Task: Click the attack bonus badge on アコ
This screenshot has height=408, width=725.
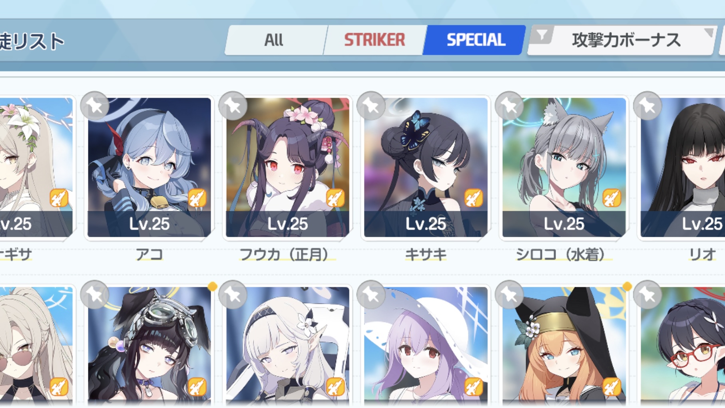Action: [x=197, y=198]
